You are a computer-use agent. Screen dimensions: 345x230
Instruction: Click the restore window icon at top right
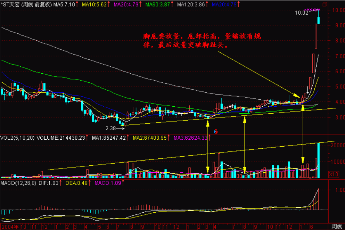pyautogui.click(x=324, y=4)
